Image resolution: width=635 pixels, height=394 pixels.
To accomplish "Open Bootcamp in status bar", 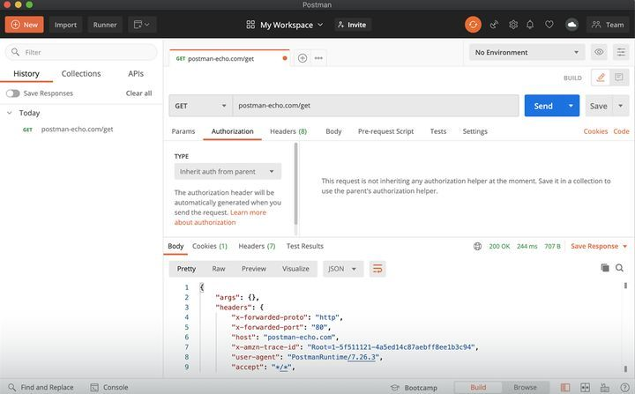I will tap(414, 388).
